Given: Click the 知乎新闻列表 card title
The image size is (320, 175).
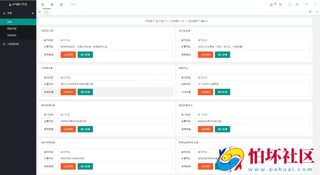Looking at the screenshot, I should click(48, 105).
